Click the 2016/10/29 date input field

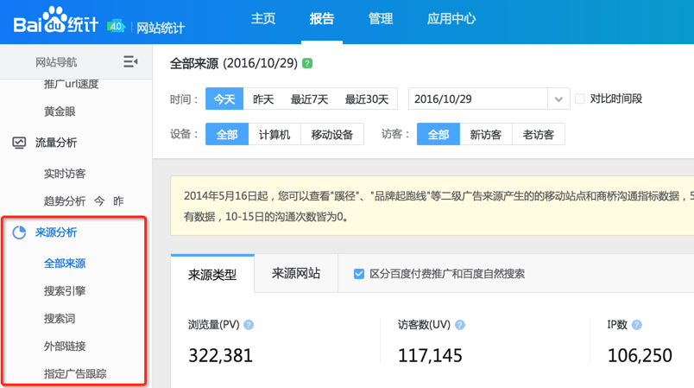(478, 99)
